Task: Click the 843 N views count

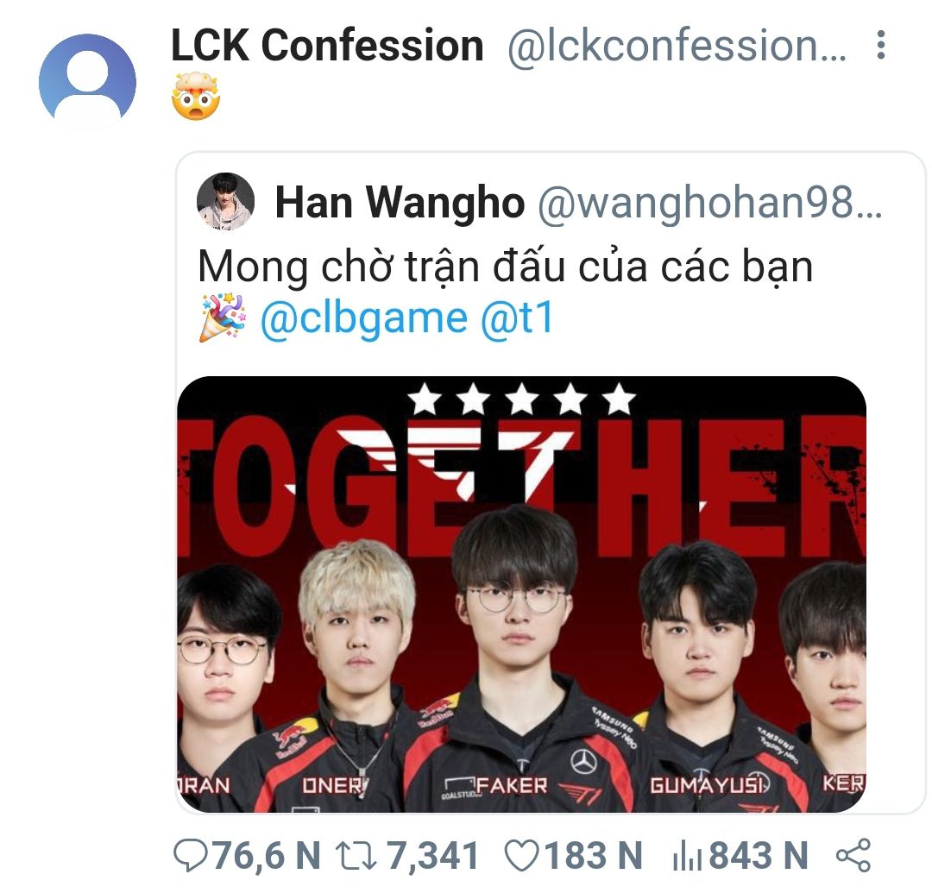Action: pyautogui.click(x=759, y=856)
